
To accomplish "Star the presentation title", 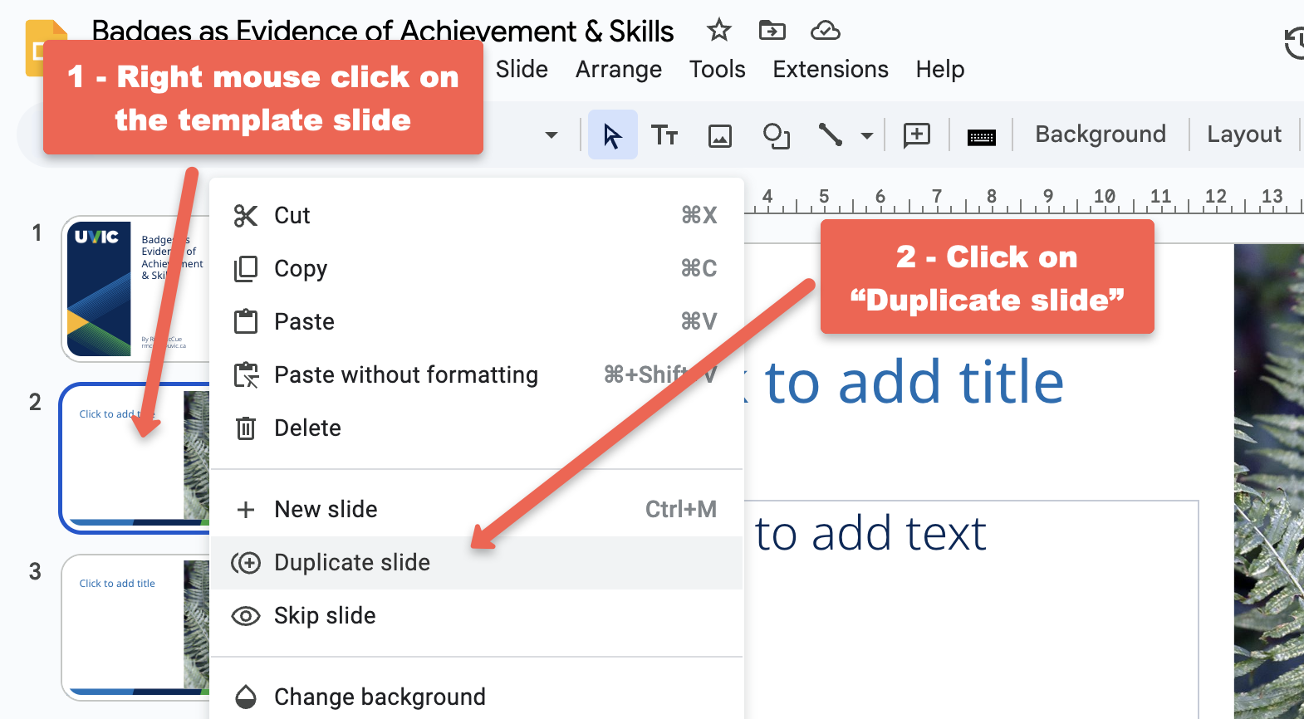I will tap(718, 31).
